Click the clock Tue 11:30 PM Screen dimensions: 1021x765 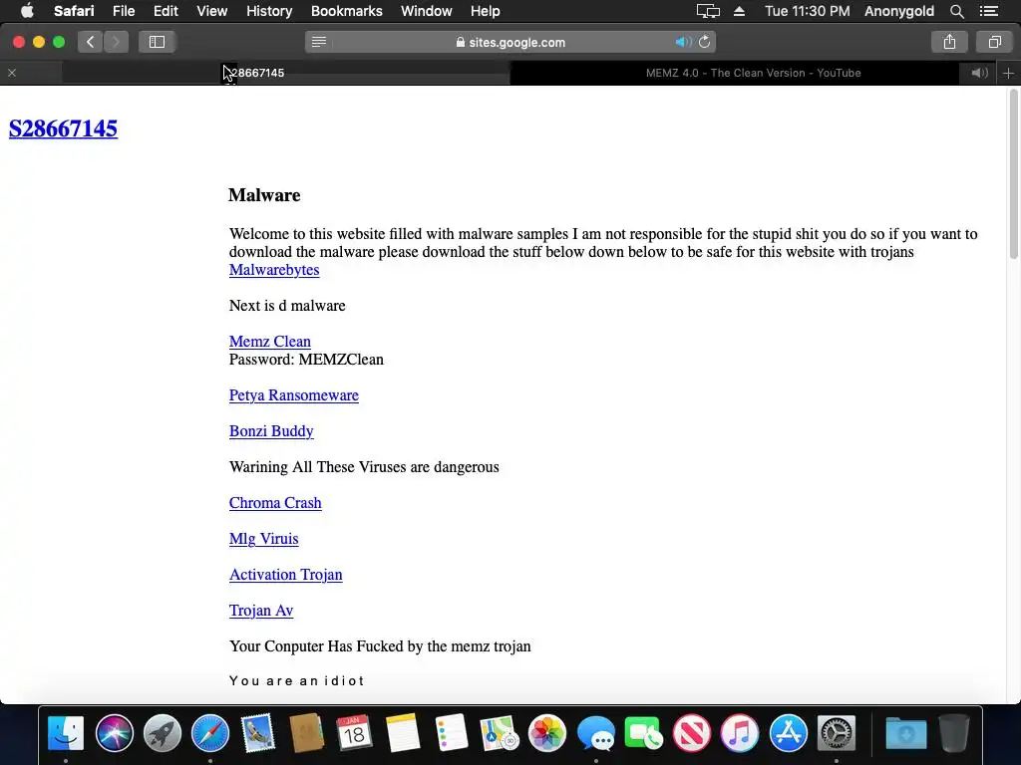tap(807, 11)
